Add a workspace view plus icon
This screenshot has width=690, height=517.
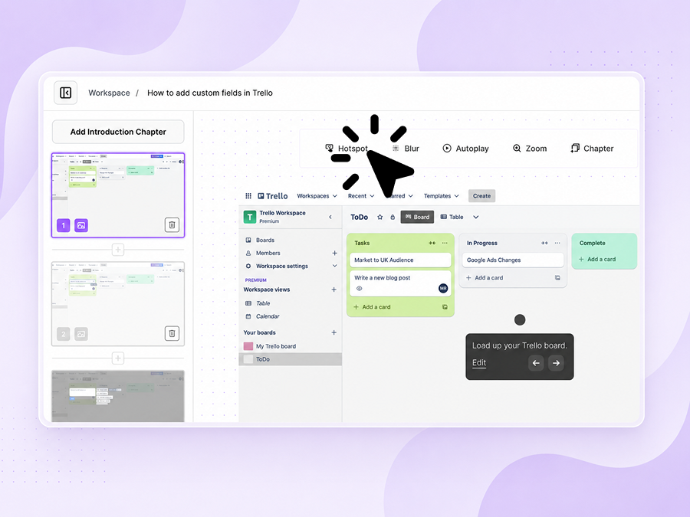334,290
